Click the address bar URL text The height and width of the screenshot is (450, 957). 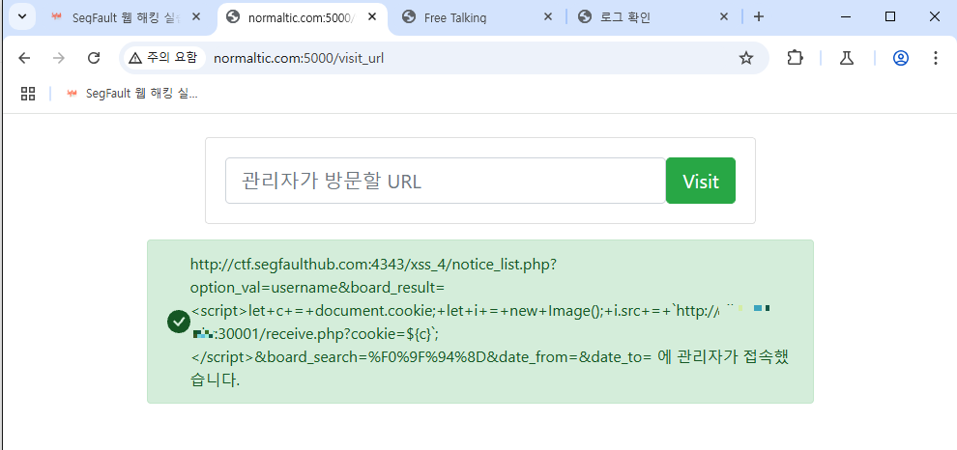point(299,59)
